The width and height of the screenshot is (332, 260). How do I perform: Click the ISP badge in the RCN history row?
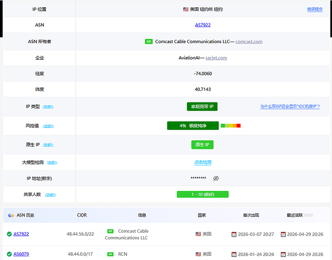(110, 254)
